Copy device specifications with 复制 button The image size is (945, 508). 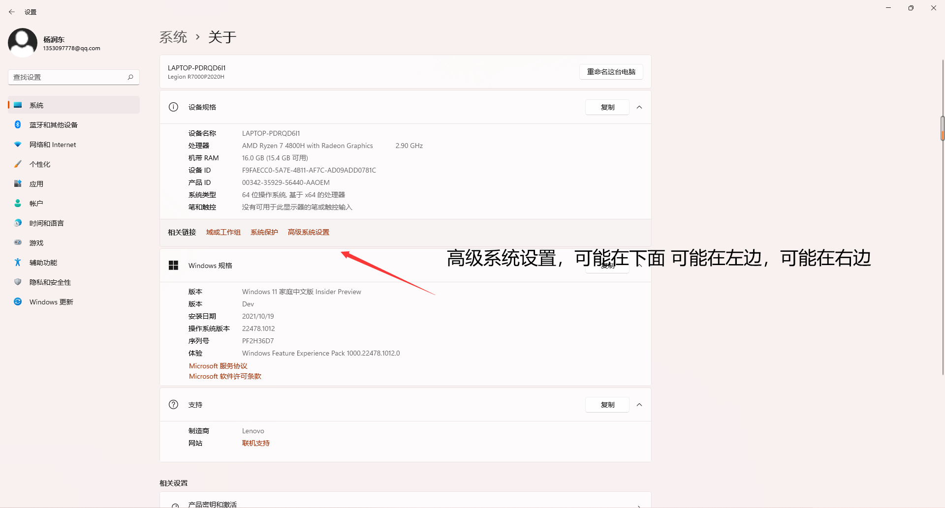pos(607,107)
